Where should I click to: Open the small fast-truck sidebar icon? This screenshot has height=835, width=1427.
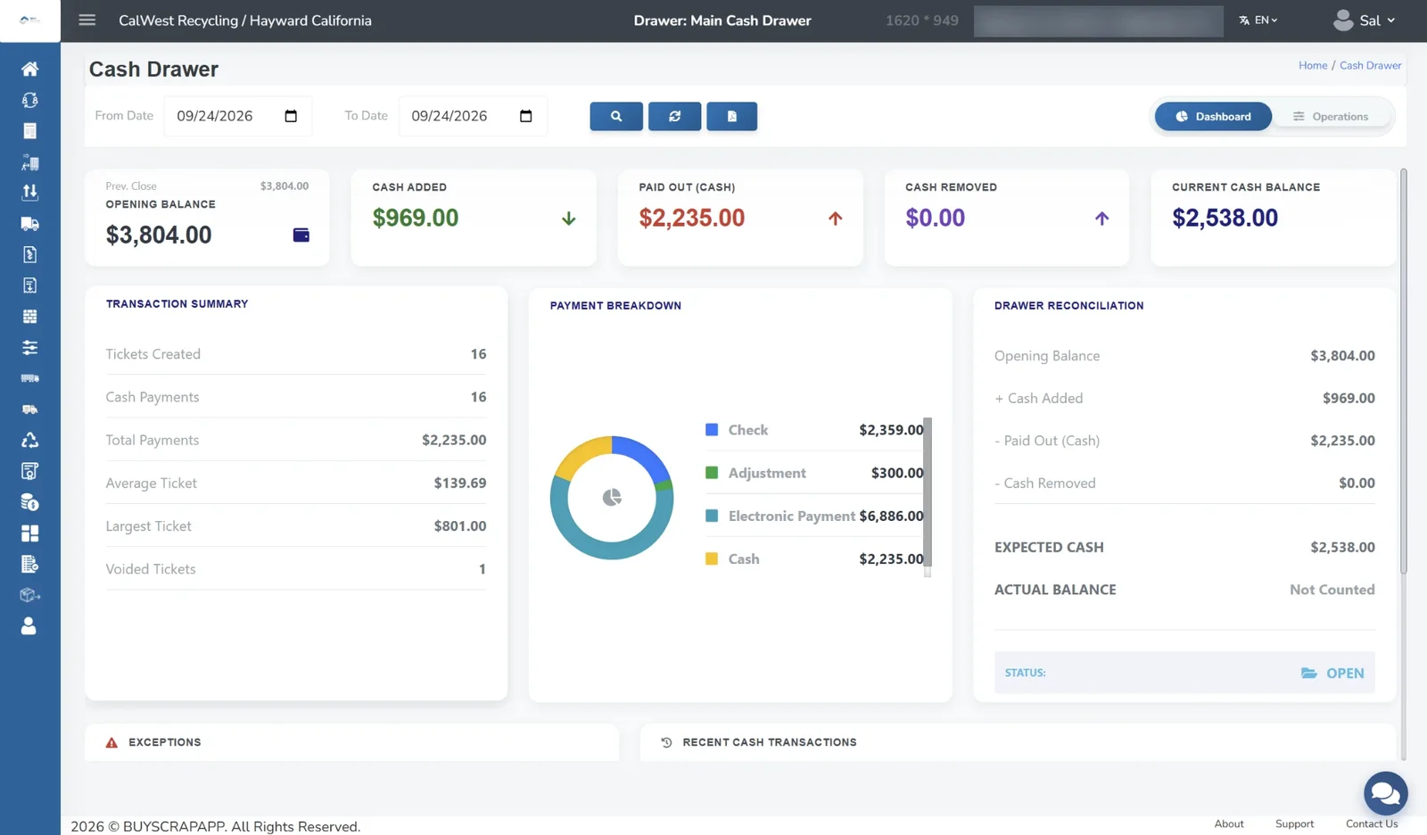29,409
